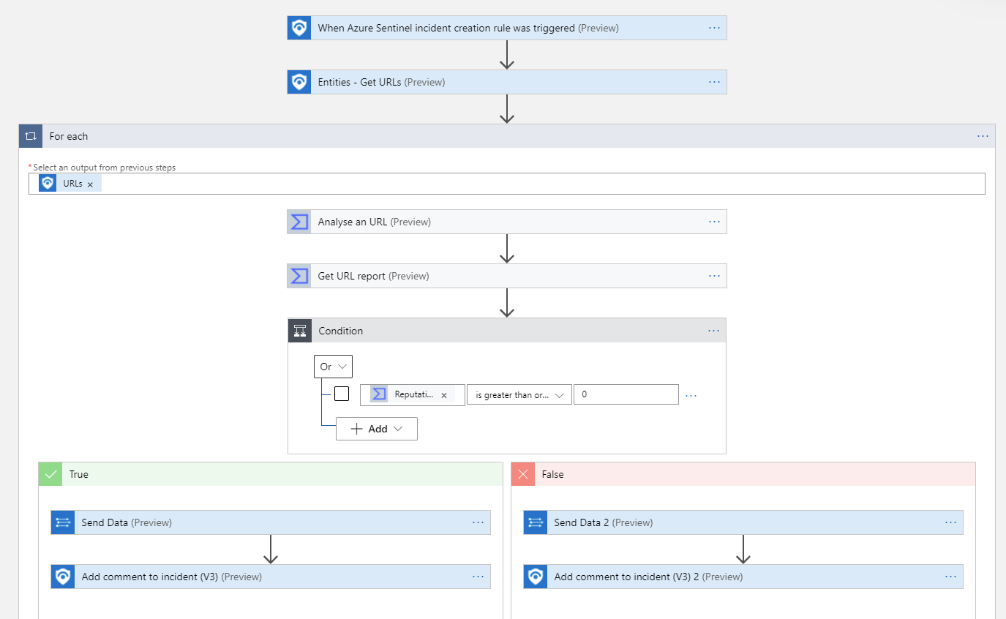1006x619 pixels.
Task: Open ellipsis menu for Get URL report
Action: click(715, 276)
